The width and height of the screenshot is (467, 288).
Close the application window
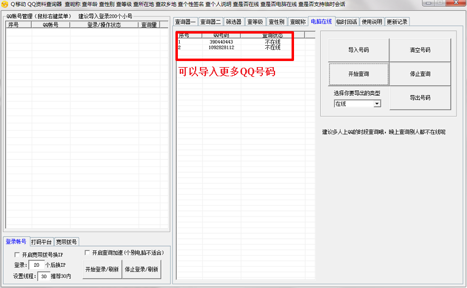point(456,3)
